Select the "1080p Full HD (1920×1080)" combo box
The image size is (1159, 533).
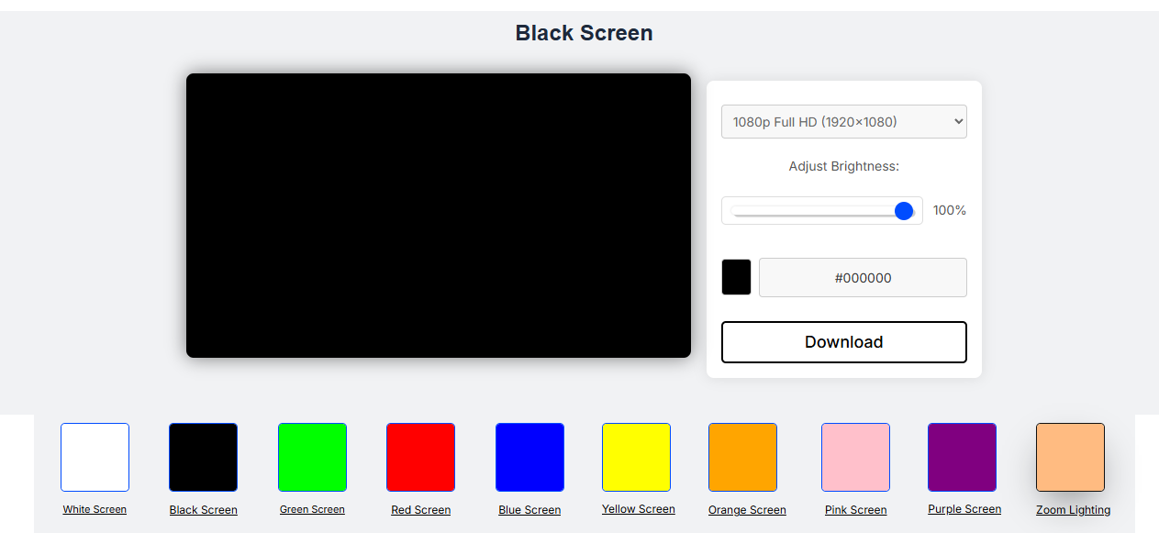pos(843,121)
